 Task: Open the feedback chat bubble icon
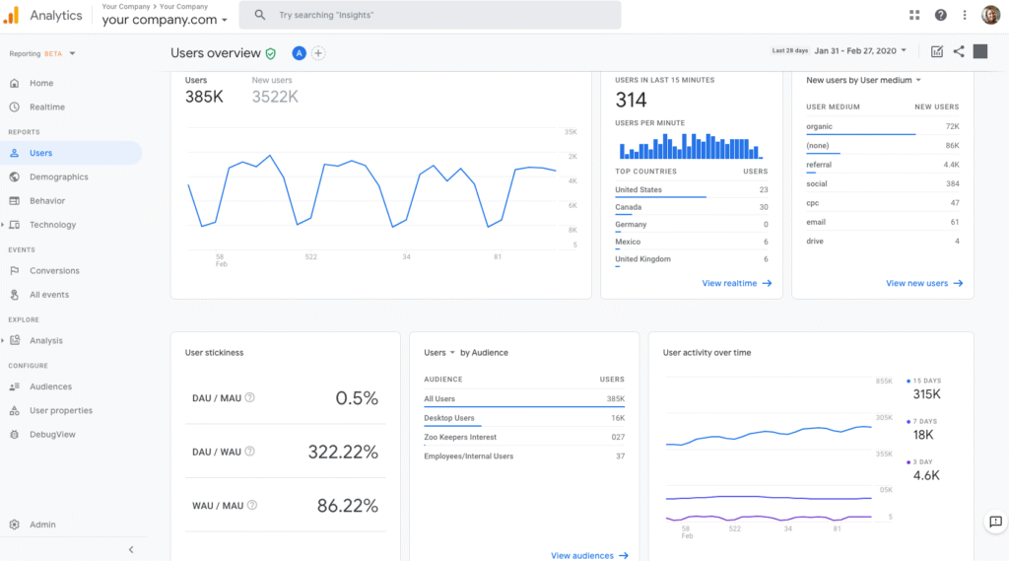pyautogui.click(x=995, y=522)
